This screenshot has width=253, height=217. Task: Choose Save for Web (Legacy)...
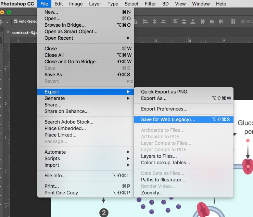184,119
